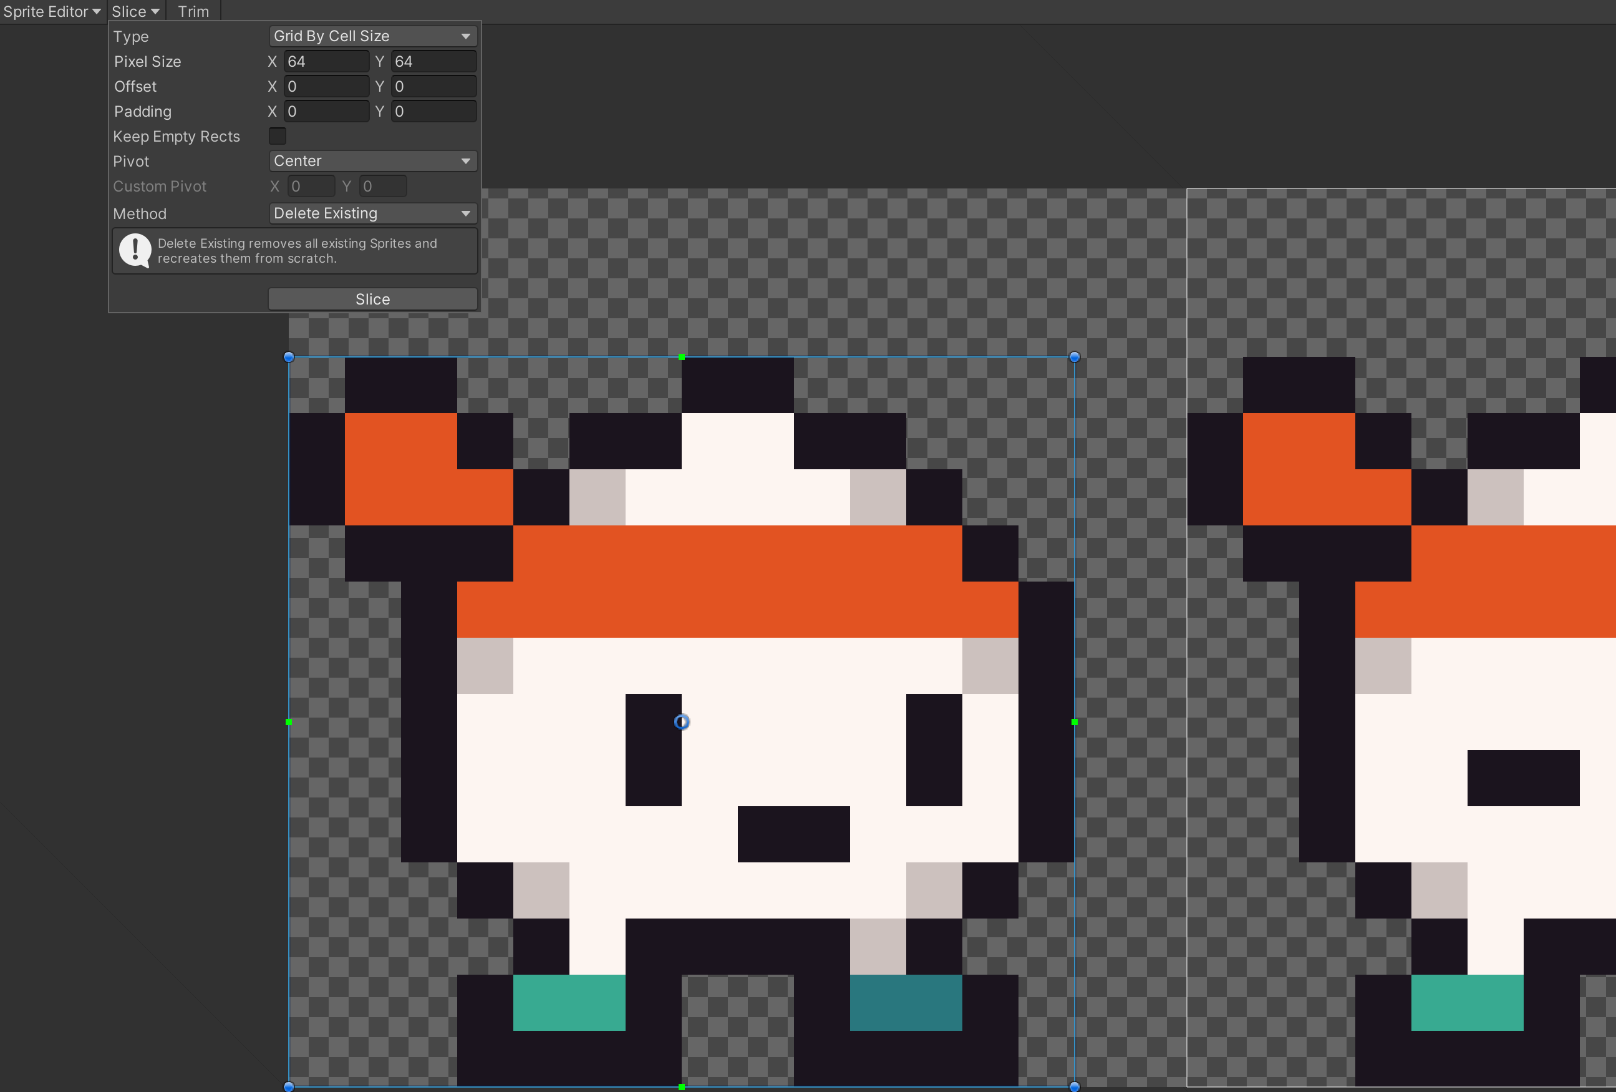Open the Method dropdown Delete Existing
The width and height of the screenshot is (1616, 1092).
(x=373, y=213)
